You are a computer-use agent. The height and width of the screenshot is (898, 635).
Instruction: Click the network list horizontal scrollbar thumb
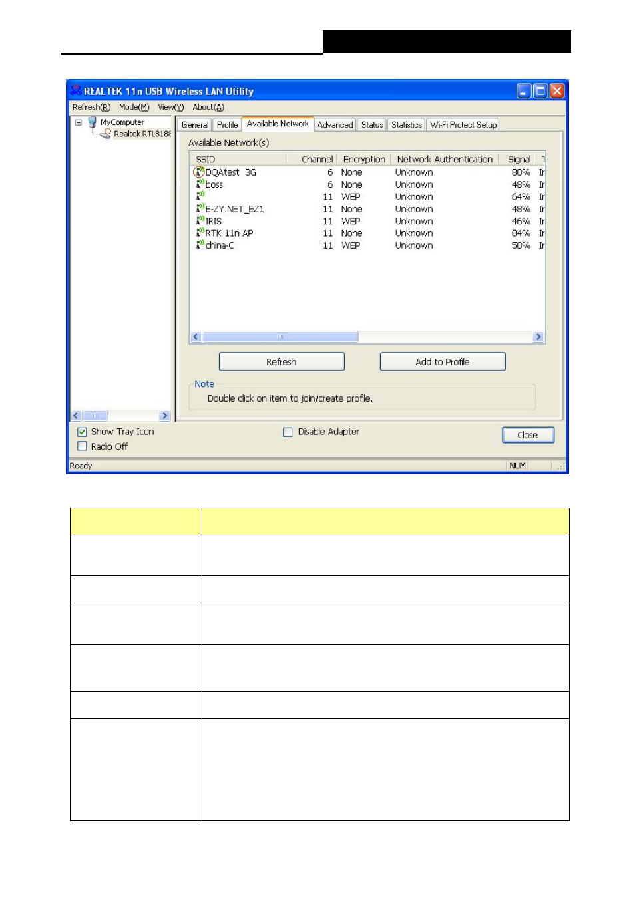click(280, 337)
